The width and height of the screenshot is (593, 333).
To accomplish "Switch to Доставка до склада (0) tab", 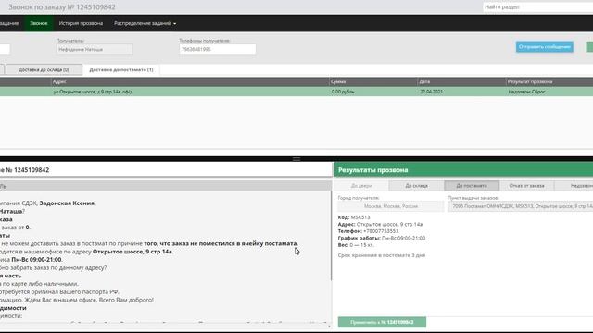I will (x=44, y=69).
